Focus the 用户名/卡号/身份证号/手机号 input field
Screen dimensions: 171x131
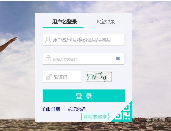[x=84, y=40]
